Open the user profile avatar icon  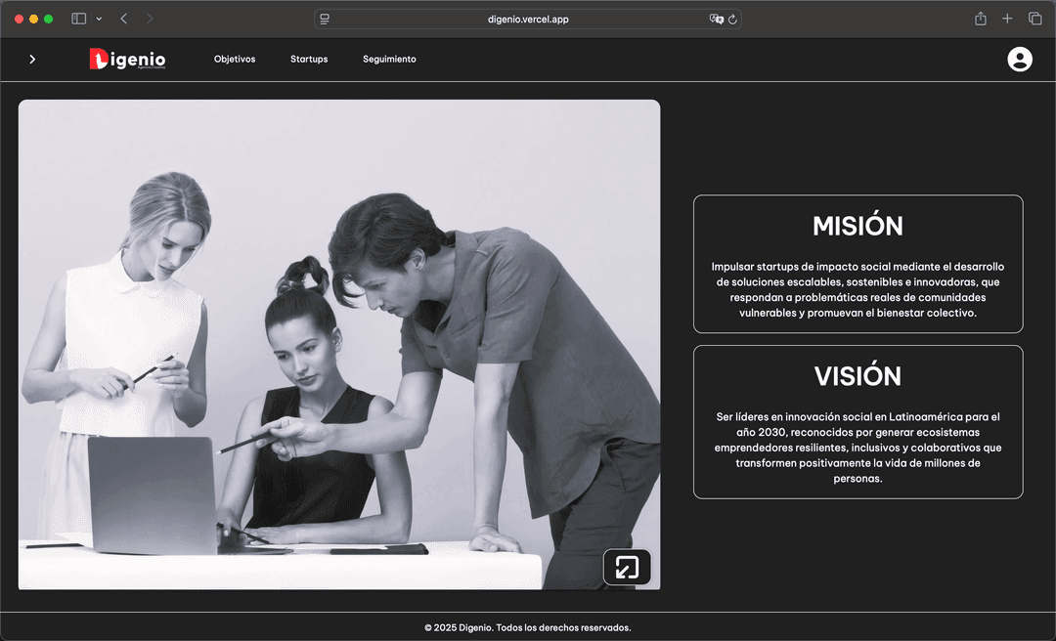point(1020,60)
